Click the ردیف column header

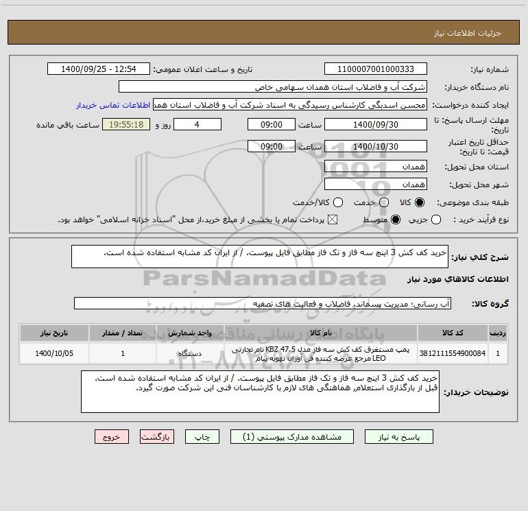[498, 333]
